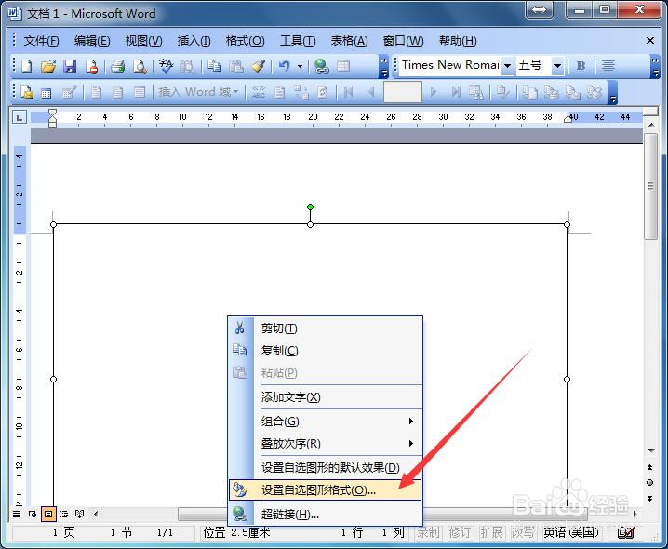Toggle the 改写 overtype indicator
The width and height of the screenshot is (668, 549).
(522, 532)
